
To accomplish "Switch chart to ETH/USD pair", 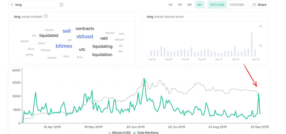I will 237,5.
